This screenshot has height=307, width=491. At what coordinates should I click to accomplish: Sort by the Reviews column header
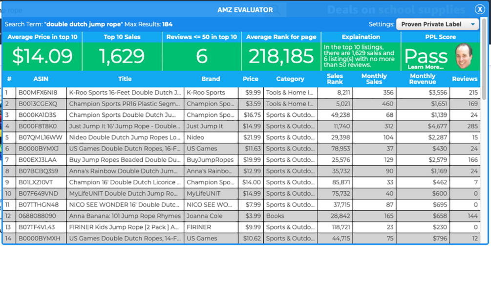tap(465, 79)
